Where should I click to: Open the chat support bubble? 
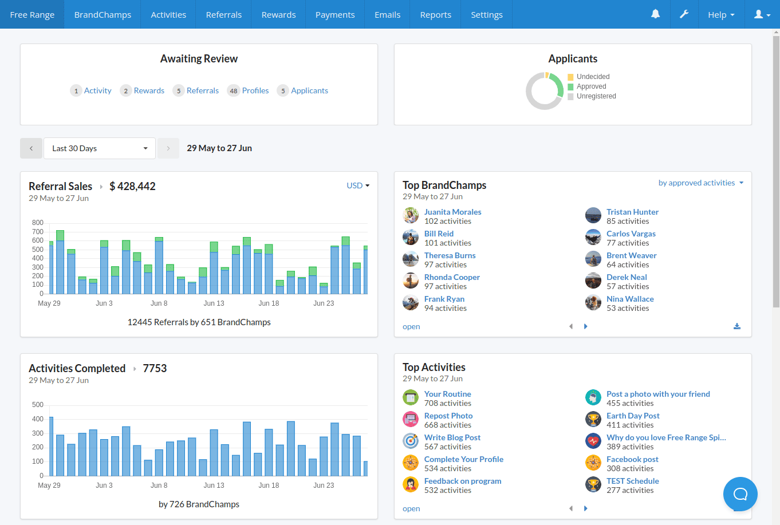[x=740, y=494]
